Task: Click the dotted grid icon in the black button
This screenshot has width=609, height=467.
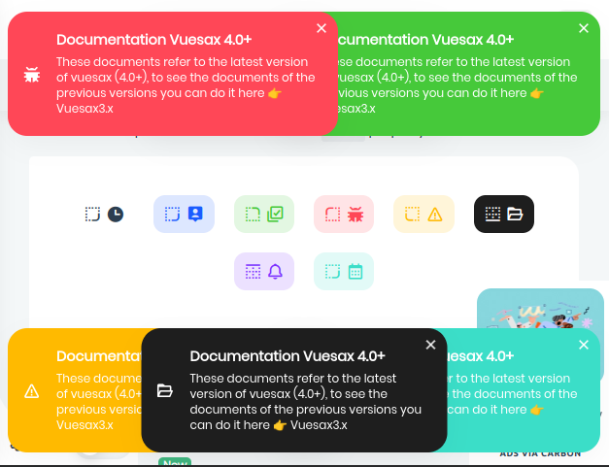Action: pos(492,214)
